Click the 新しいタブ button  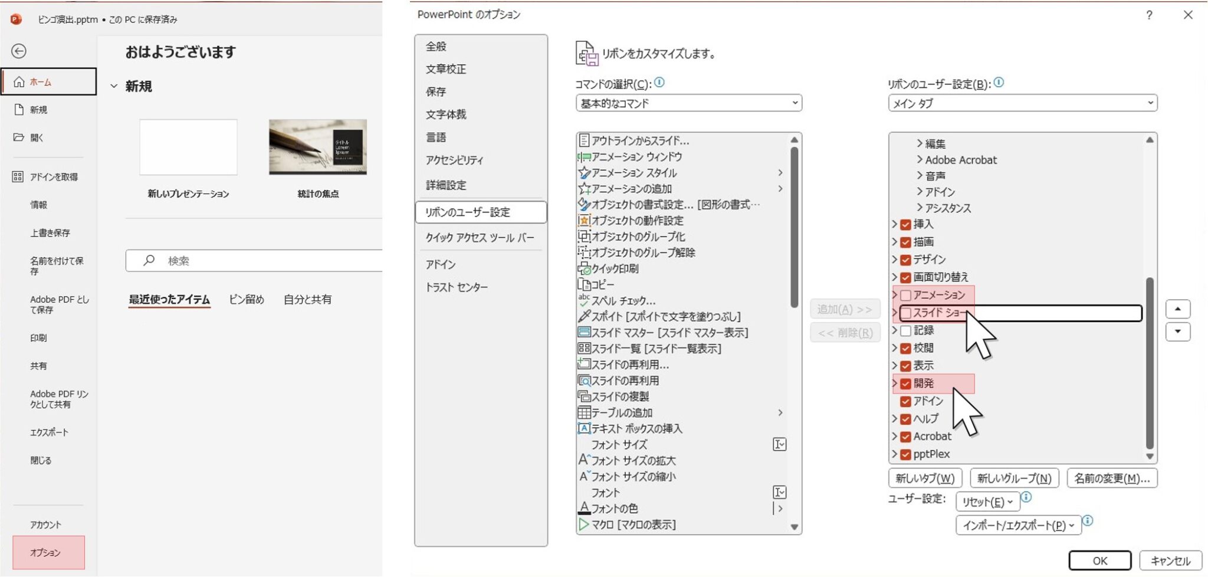tap(925, 478)
